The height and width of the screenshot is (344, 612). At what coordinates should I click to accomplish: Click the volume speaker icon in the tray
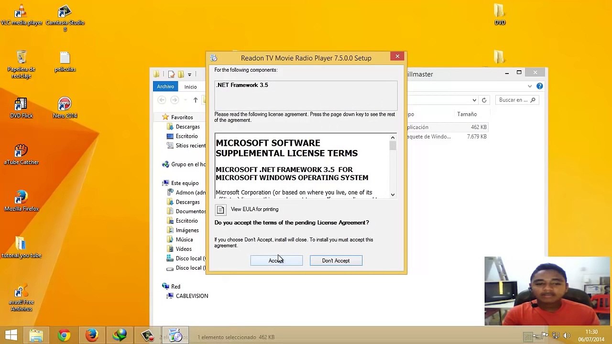pos(567,336)
